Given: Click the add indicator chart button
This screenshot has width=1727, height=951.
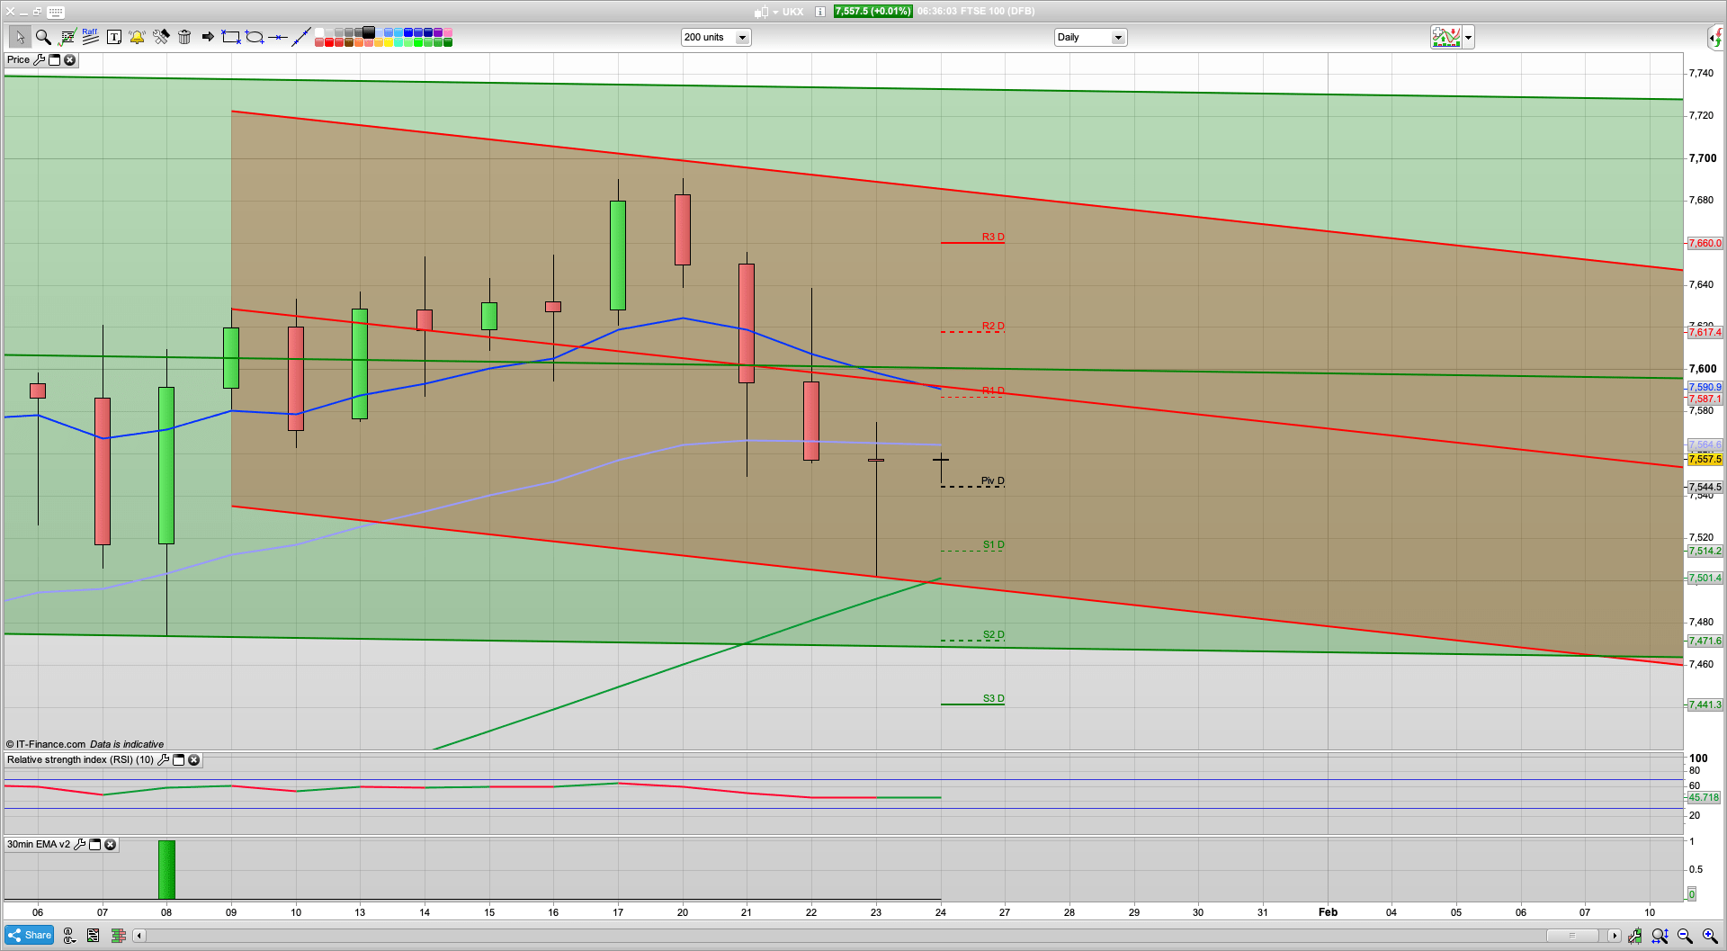Looking at the screenshot, I should 1446,37.
